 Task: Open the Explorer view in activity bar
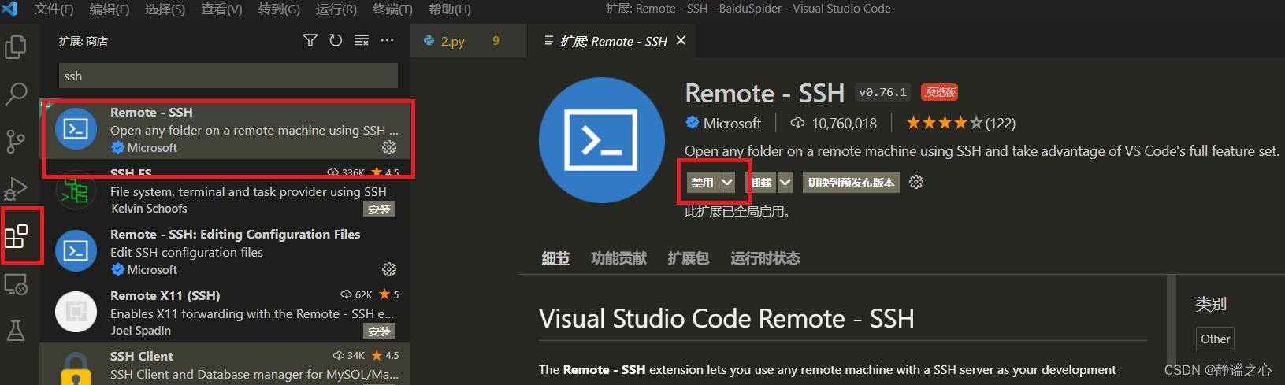pyautogui.click(x=16, y=47)
